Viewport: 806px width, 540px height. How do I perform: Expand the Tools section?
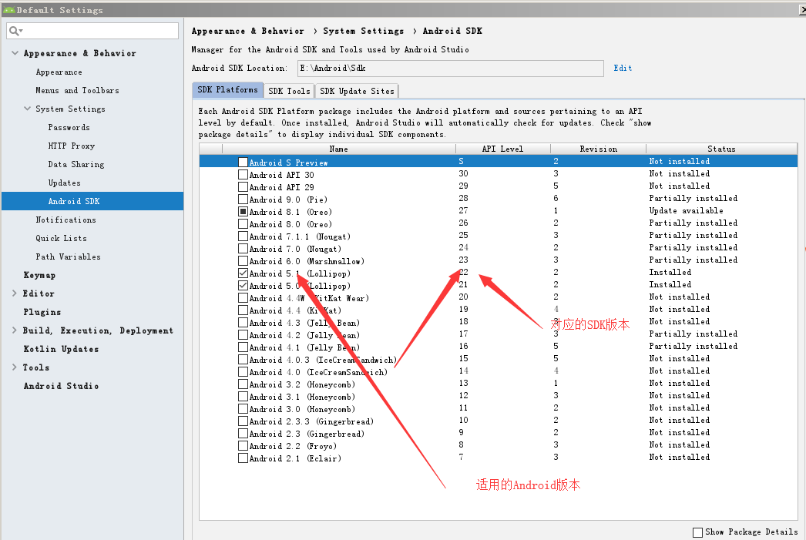[15, 367]
